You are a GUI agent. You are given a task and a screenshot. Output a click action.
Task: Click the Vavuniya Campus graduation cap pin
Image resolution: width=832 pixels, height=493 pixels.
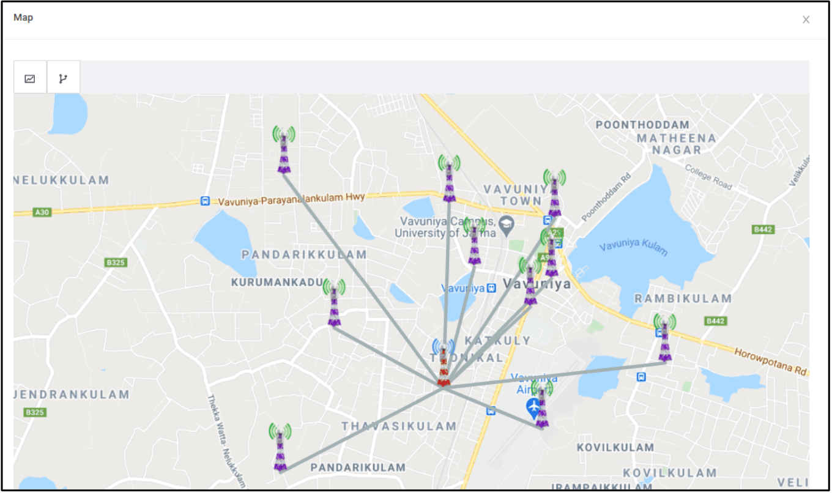click(x=506, y=224)
